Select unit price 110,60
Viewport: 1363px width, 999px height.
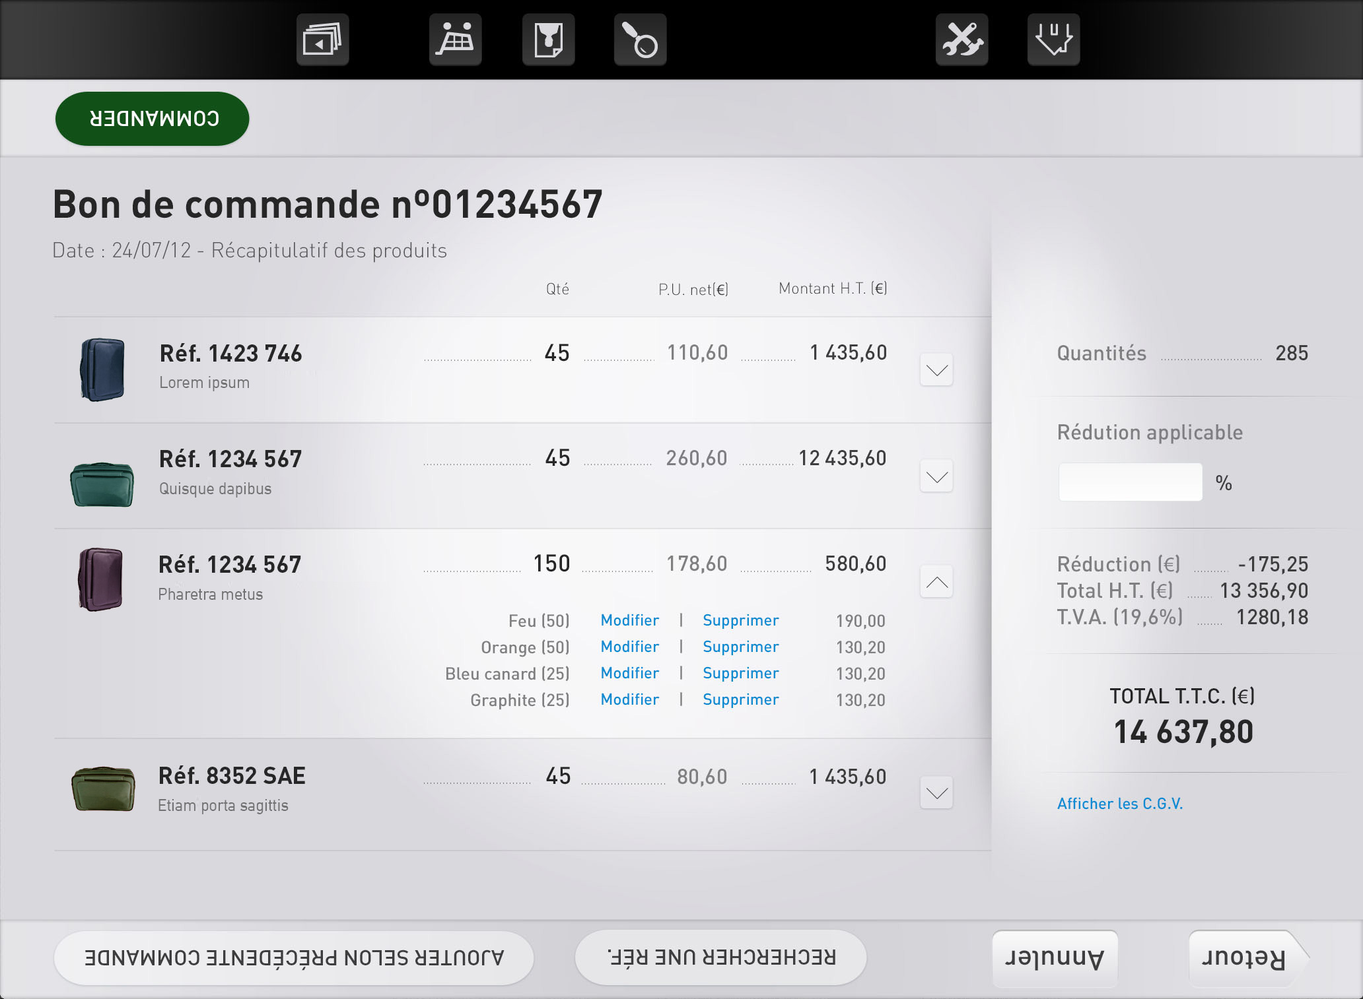click(x=697, y=352)
